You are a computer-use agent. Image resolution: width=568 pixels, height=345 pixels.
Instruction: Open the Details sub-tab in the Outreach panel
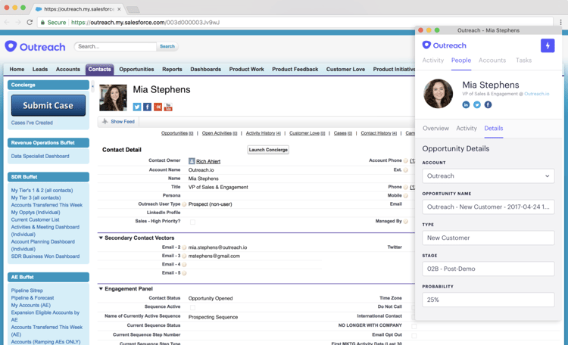[493, 128]
